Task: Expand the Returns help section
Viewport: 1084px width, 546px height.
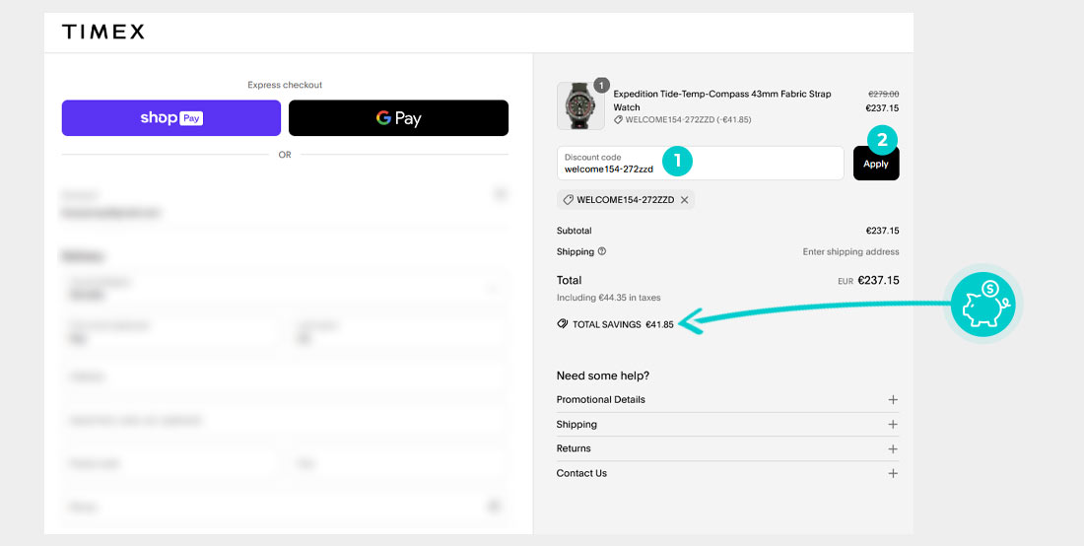Action: (727, 448)
